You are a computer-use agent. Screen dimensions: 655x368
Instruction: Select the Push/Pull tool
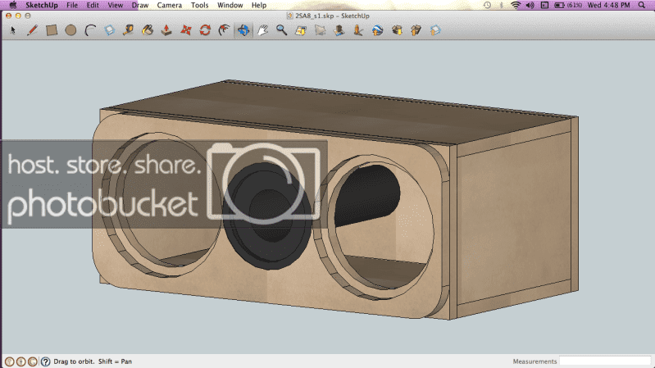[166, 30]
